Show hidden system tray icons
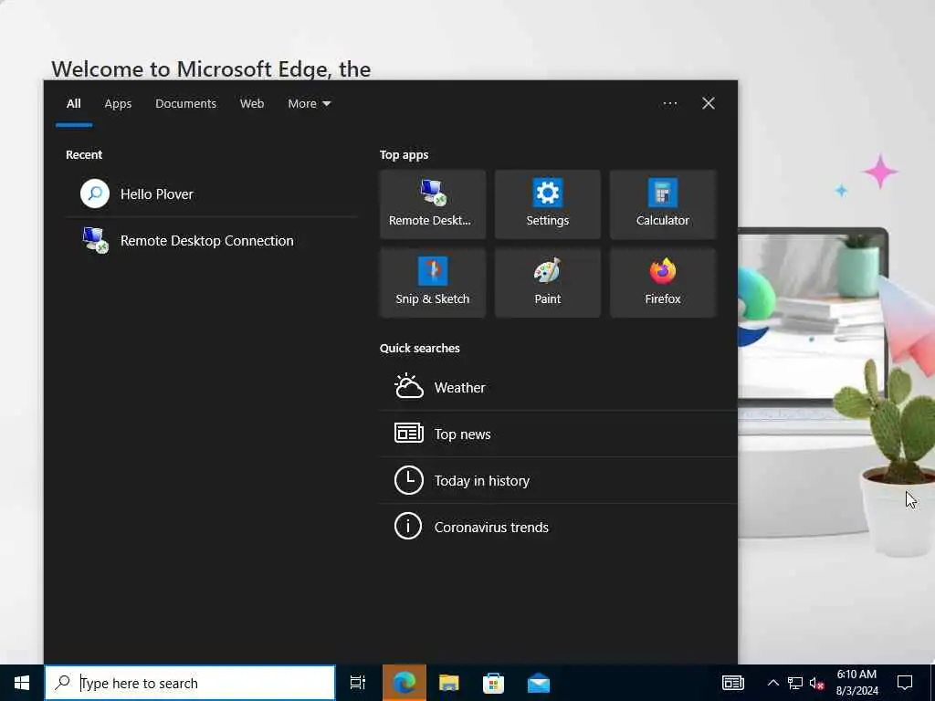Viewport: 935px width, 701px height. click(x=772, y=683)
